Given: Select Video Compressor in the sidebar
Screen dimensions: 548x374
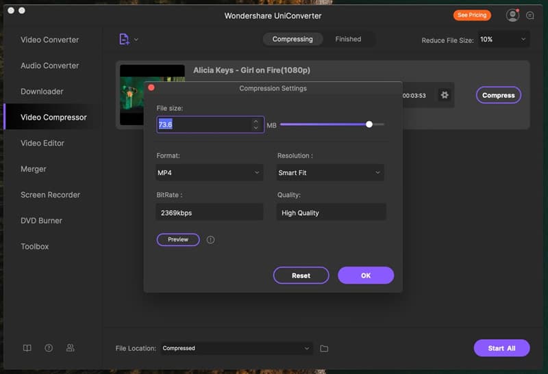Looking at the screenshot, I should click(x=53, y=117).
